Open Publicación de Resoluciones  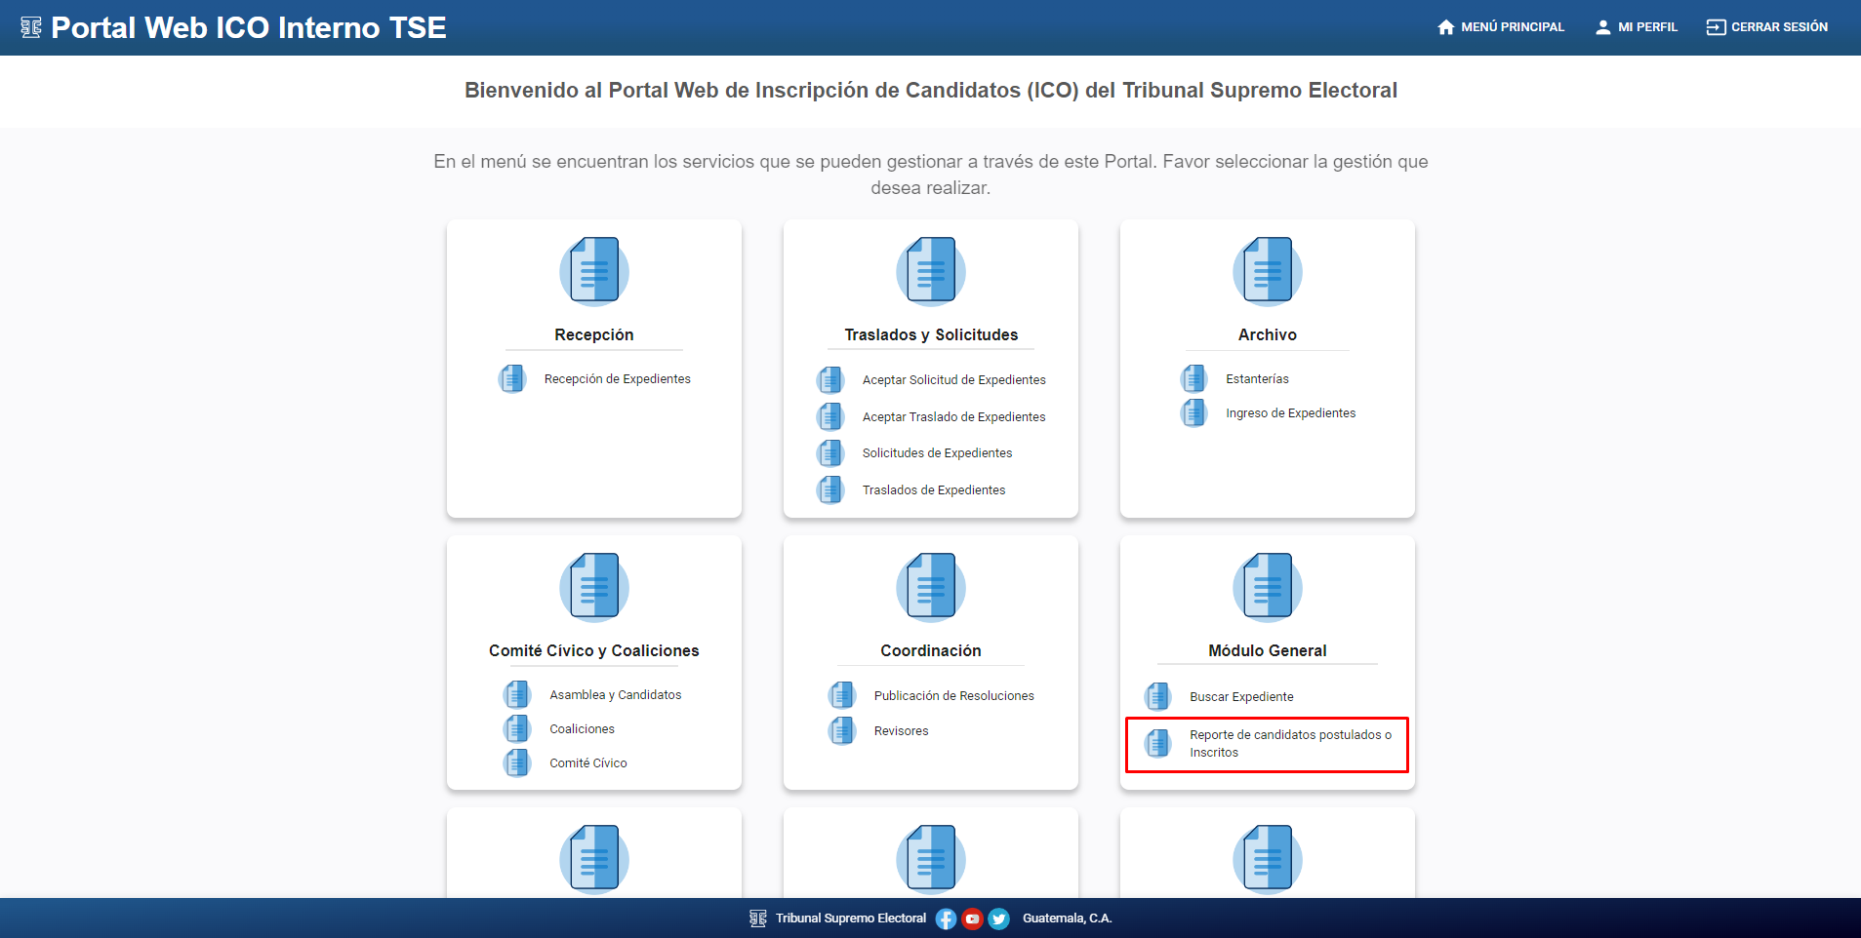[953, 695]
